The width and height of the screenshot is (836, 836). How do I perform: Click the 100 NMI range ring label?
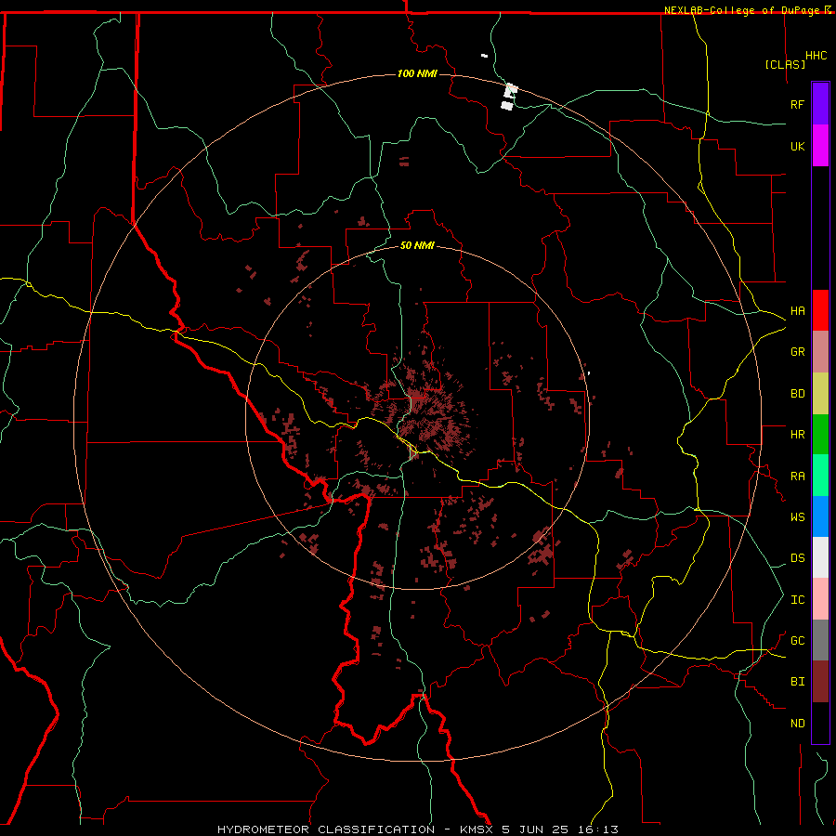(x=417, y=73)
